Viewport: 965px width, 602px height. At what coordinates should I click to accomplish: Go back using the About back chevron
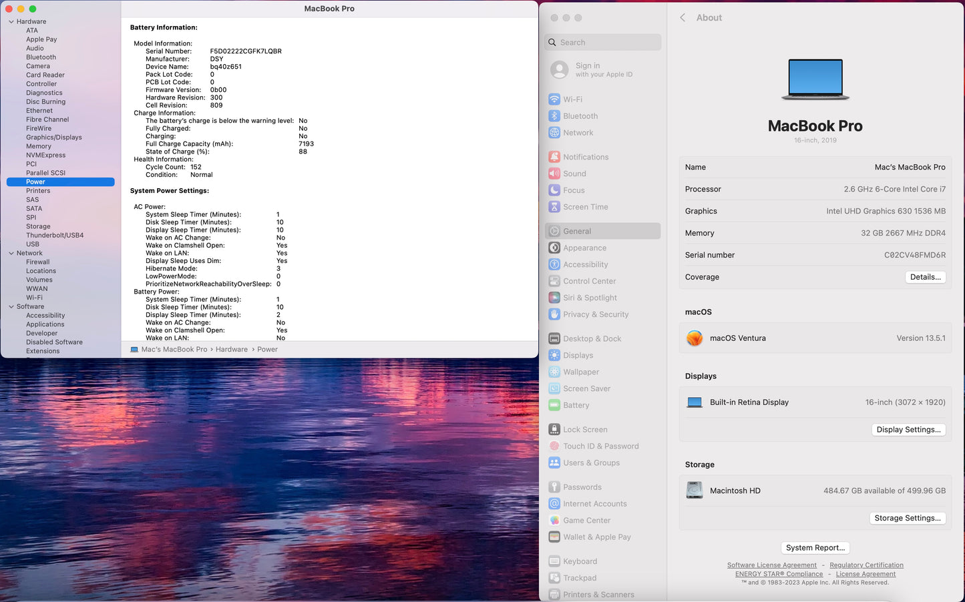pyautogui.click(x=683, y=18)
